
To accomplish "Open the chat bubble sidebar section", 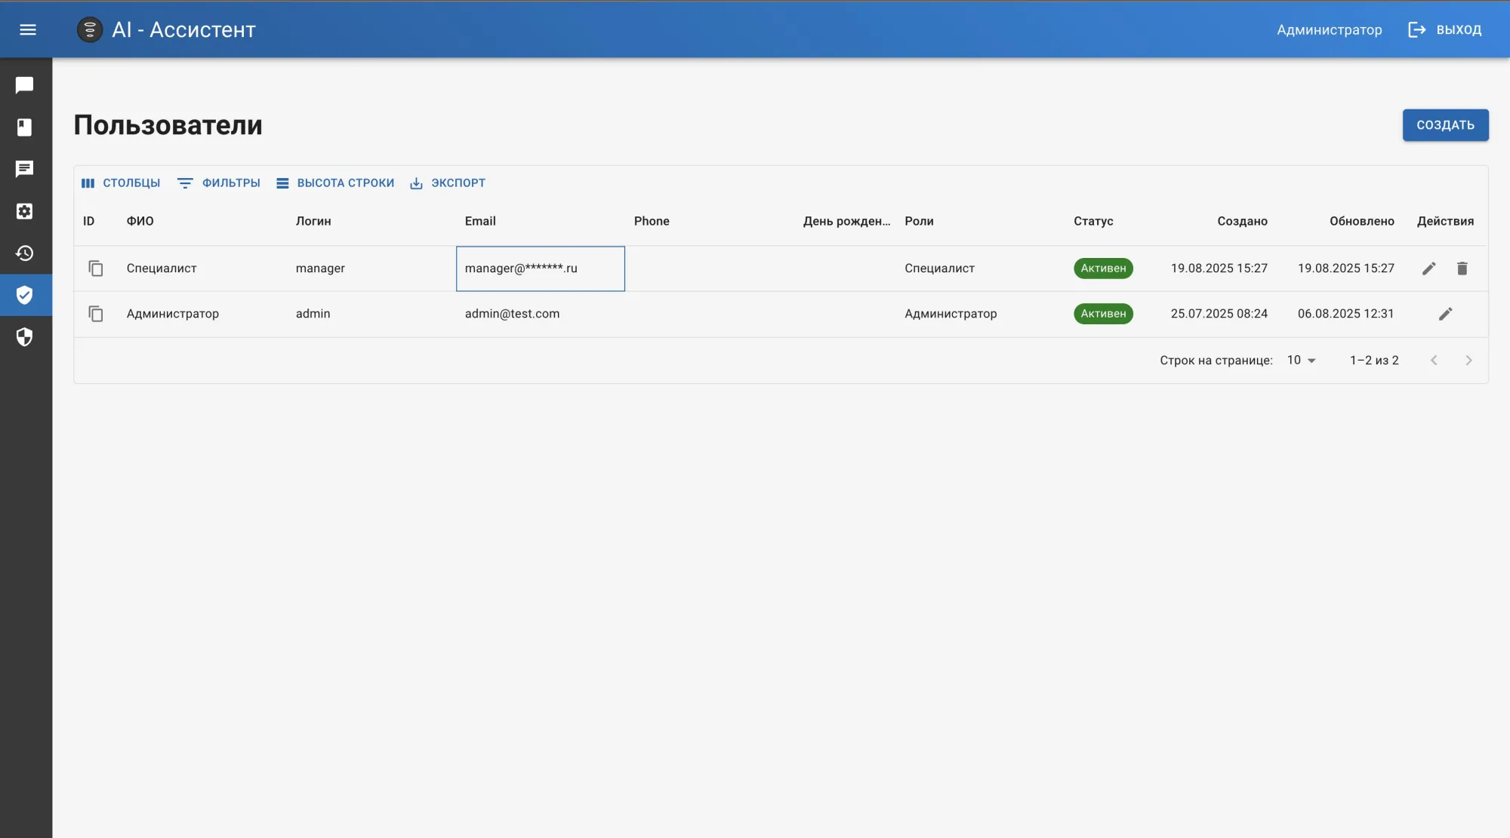I will (x=25, y=85).
